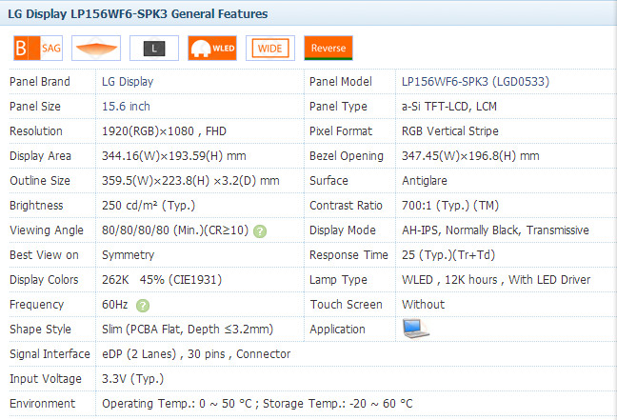Select the 250 cd/m² (Typ.) brightness value
The image size is (617, 420).
[x=149, y=206]
